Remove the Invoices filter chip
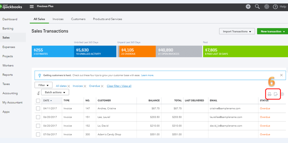This screenshot has height=143, width=288. (85, 86)
